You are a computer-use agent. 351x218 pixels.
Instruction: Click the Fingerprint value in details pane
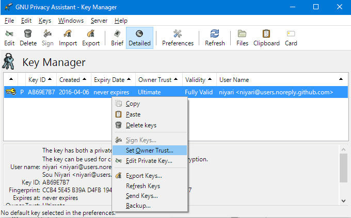pos(77,190)
